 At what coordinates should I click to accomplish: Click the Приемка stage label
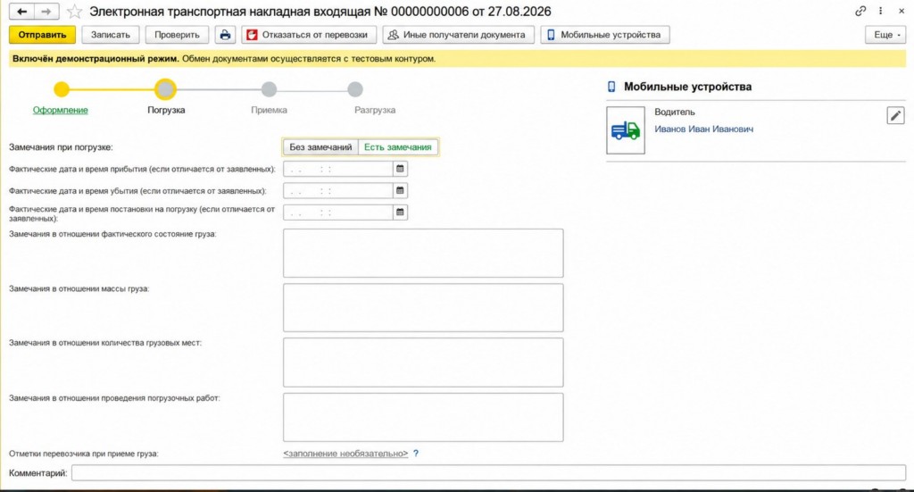click(x=269, y=110)
